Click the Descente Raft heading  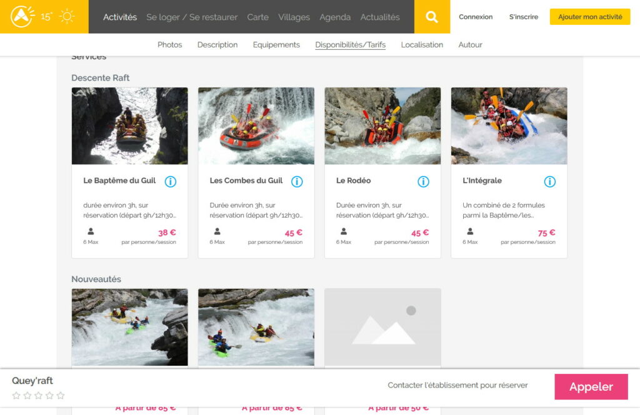[101, 78]
